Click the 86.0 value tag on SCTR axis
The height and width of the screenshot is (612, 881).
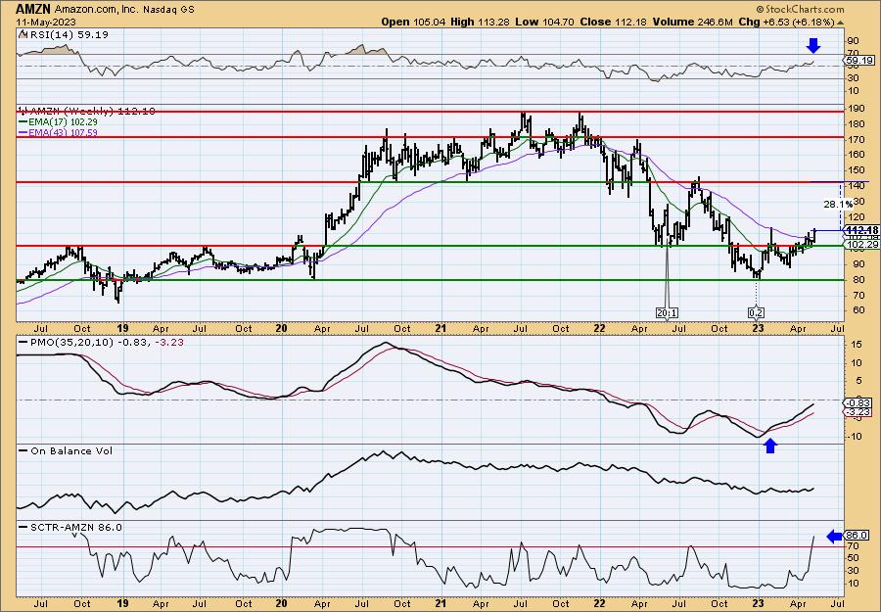858,535
